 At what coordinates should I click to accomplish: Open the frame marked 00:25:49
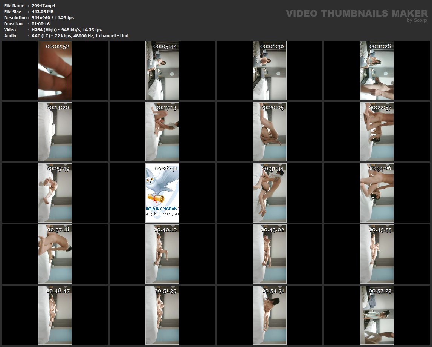pyautogui.click(x=55, y=193)
